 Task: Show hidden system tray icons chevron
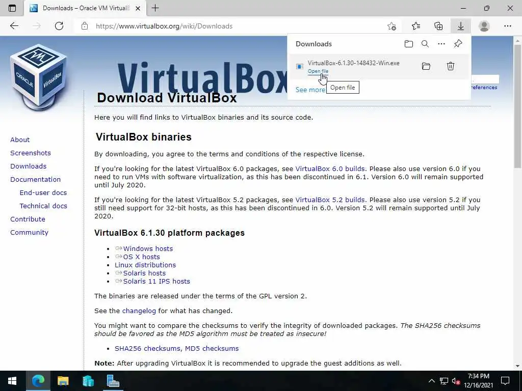pyautogui.click(x=431, y=381)
